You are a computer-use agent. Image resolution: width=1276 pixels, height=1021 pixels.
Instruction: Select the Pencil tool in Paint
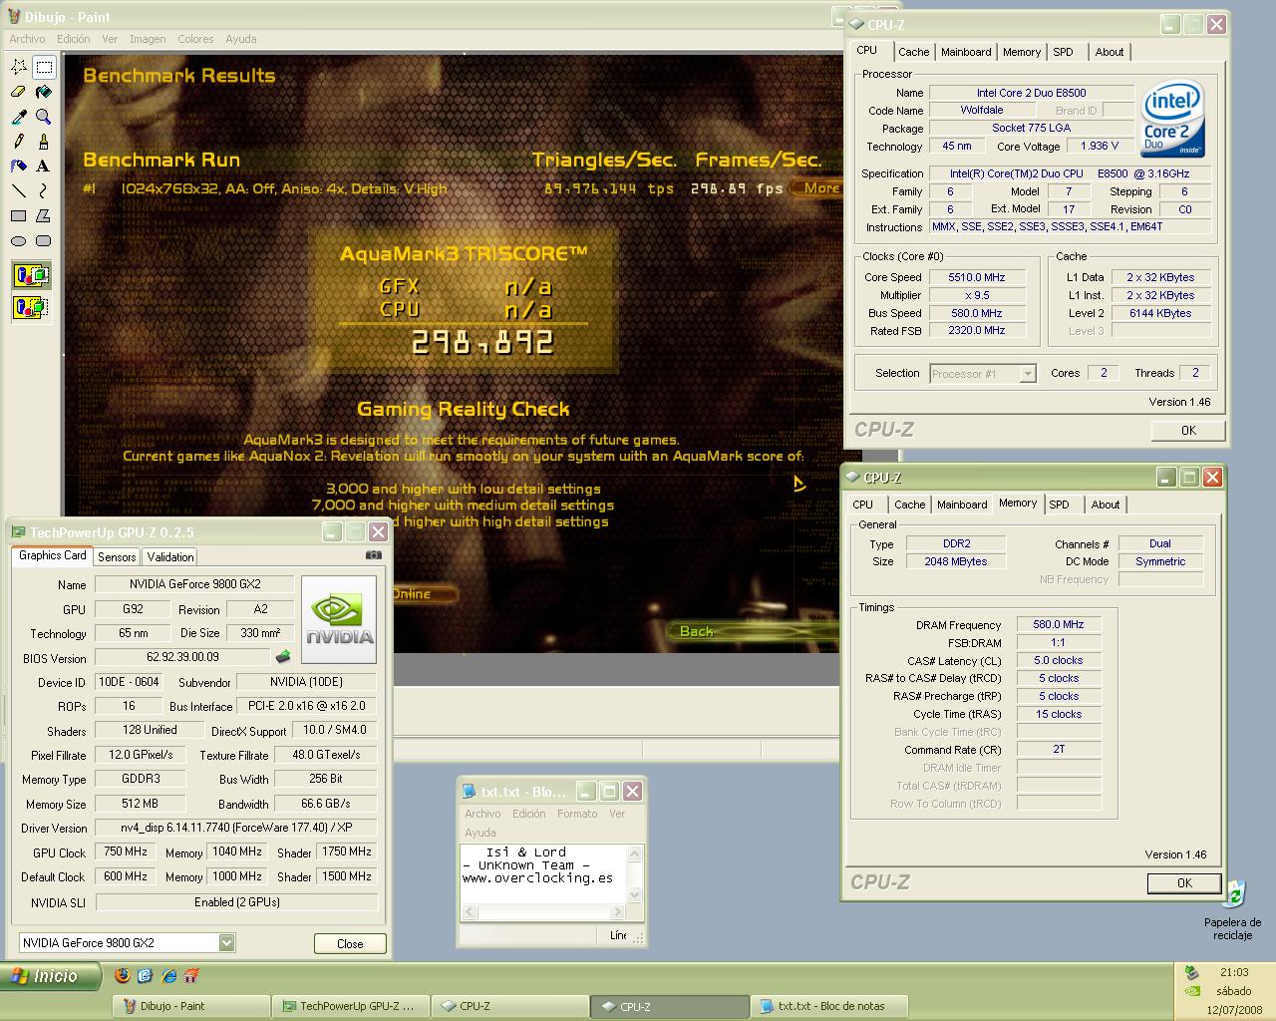[x=19, y=142]
